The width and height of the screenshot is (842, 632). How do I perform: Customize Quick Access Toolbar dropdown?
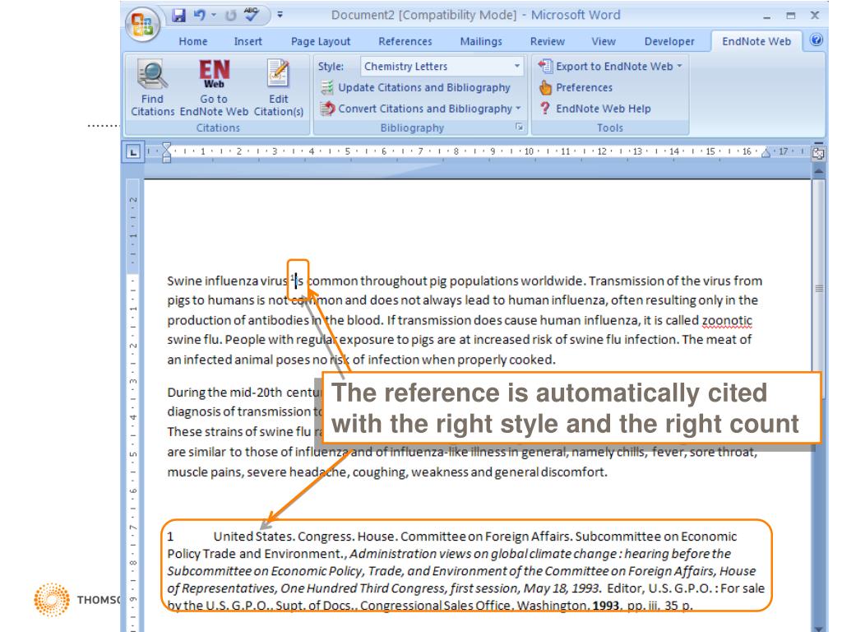pos(280,15)
